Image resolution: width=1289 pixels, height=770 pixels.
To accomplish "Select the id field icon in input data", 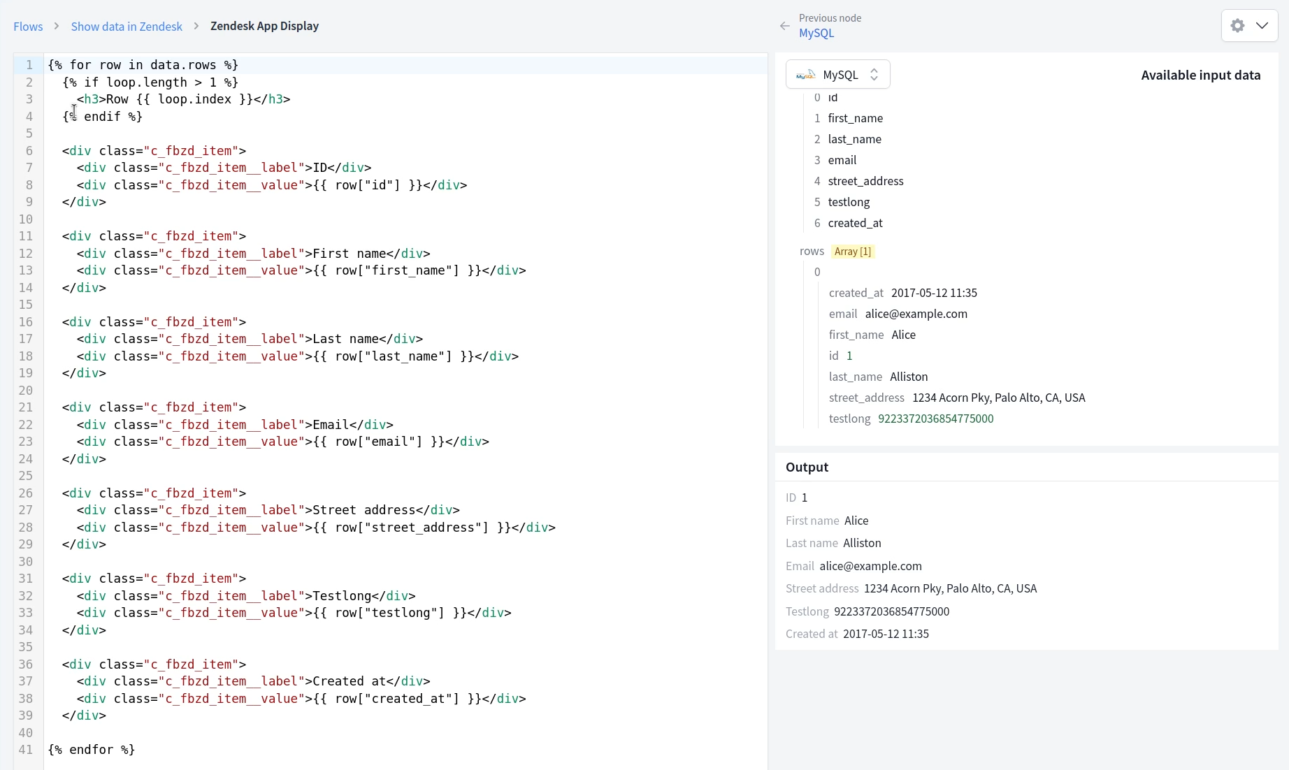I will point(816,98).
